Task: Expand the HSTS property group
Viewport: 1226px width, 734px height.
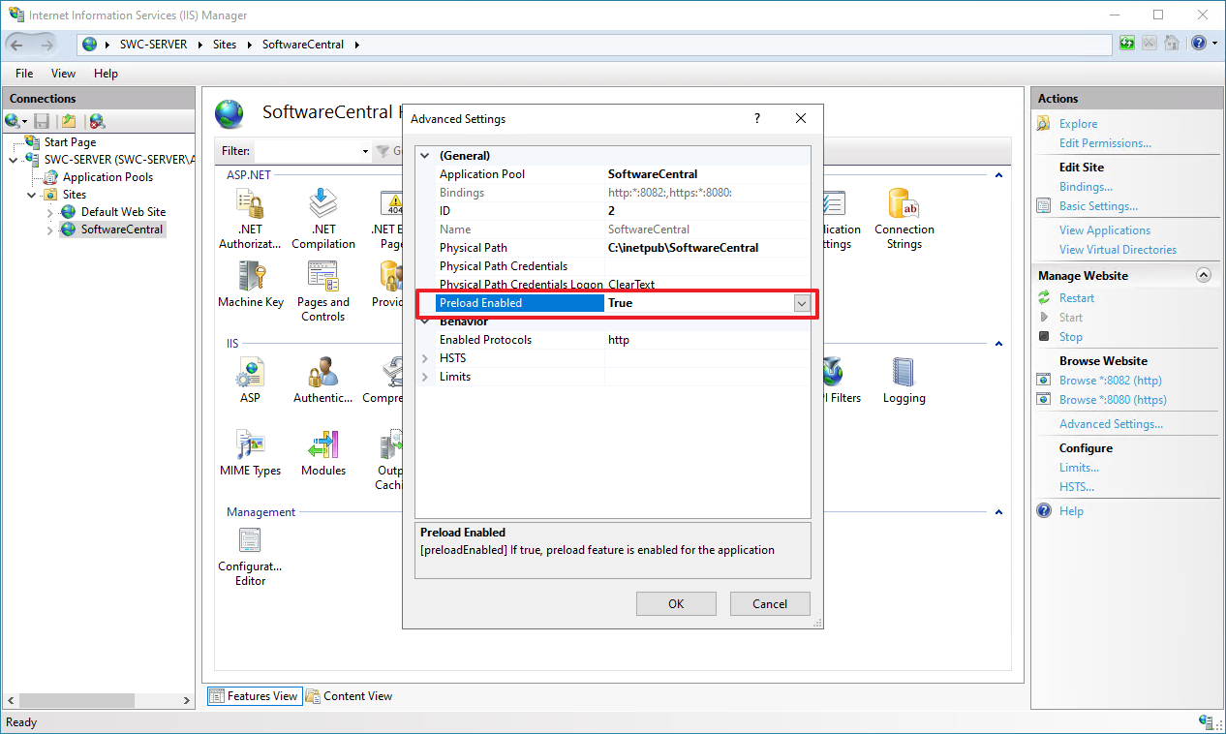Action: coord(424,358)
